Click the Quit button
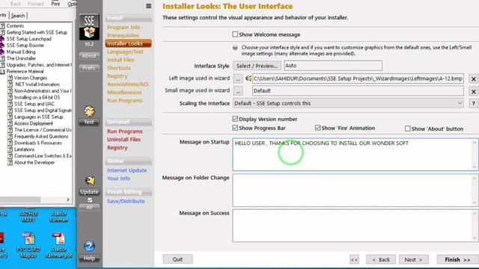 (x=177, y=259)
